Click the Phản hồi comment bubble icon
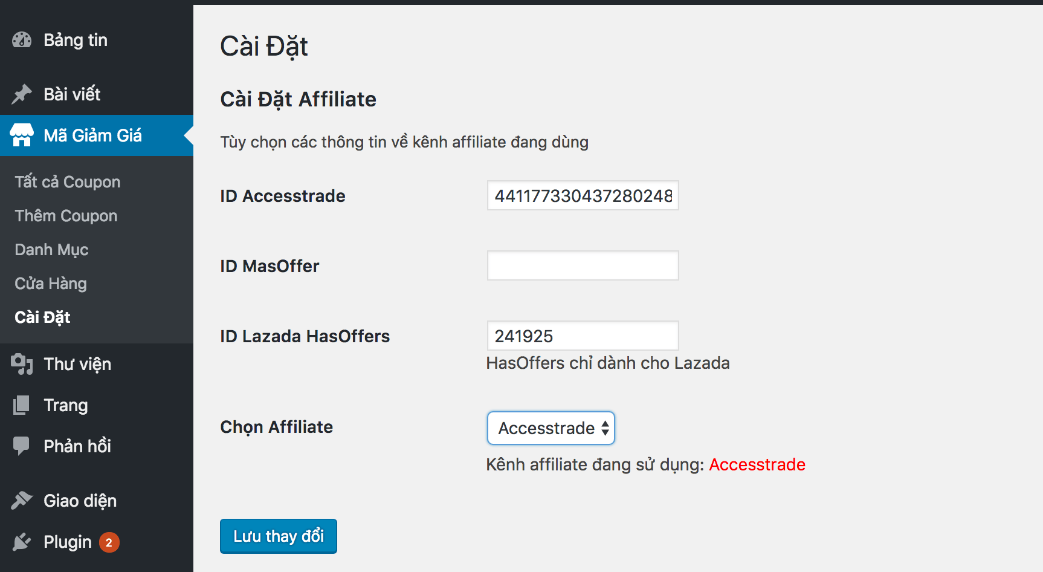This screenshot has width=1043, height=572. pyautogui.click(x=21, y=446)
